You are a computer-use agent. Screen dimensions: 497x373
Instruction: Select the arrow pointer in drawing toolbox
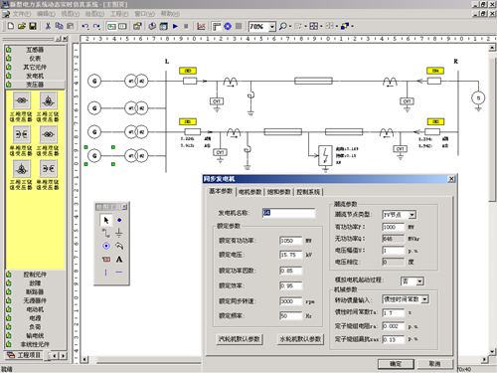pyautogui.click(x=106, y=220)
